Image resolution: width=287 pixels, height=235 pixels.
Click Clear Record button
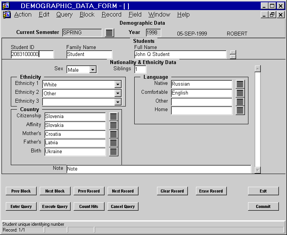click(x=172, y=191)
